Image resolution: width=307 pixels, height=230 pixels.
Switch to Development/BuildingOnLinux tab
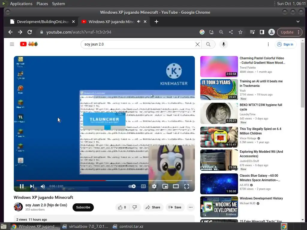coord(40,22)
